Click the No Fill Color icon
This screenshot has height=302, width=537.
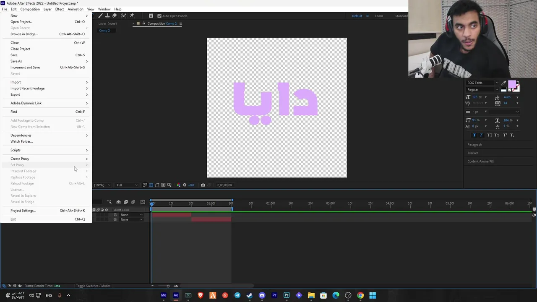(509, 90)
